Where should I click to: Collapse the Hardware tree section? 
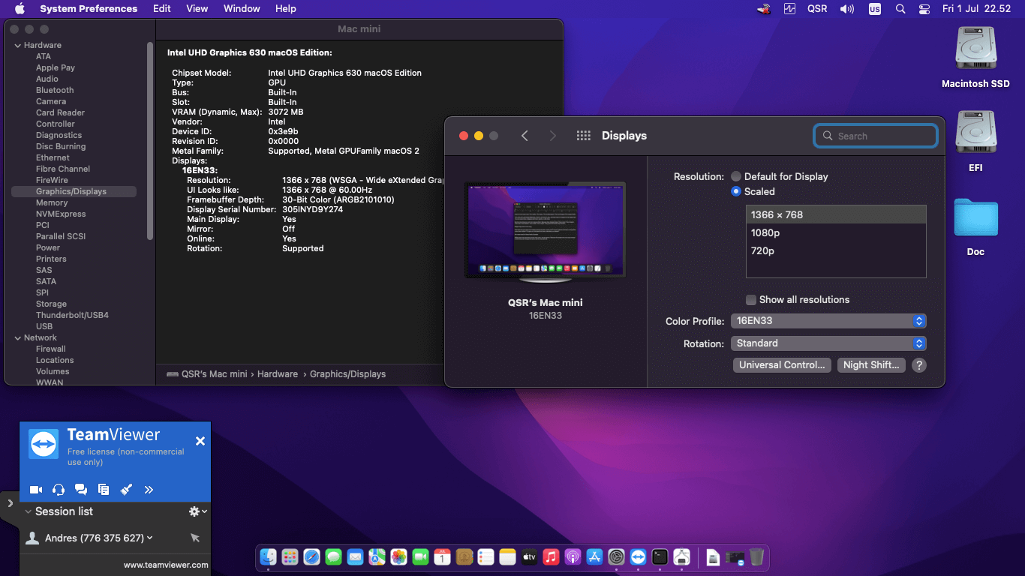click(x=17, y=45)
